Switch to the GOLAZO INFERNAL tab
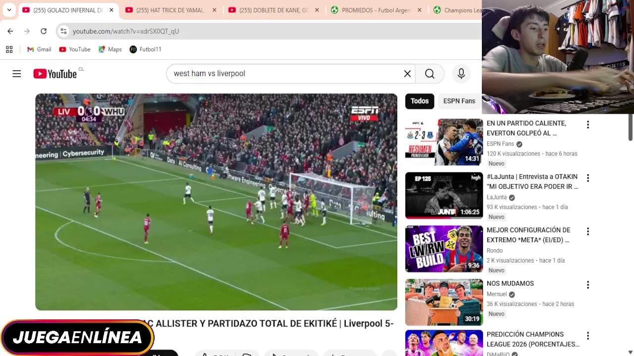 click(69, 10)
